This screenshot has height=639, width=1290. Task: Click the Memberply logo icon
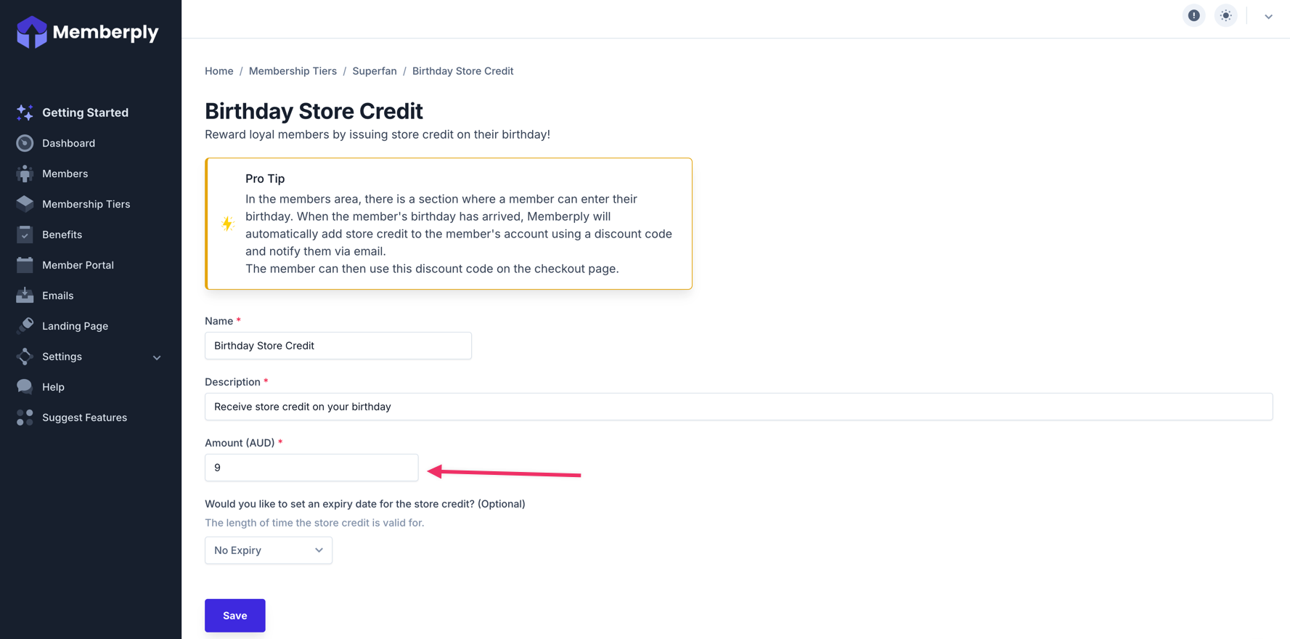32,32
